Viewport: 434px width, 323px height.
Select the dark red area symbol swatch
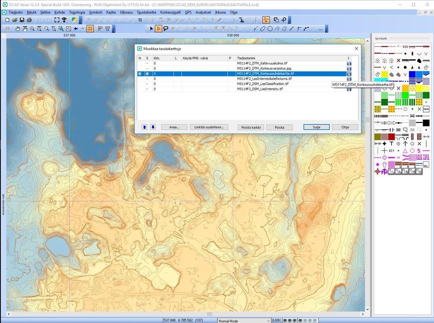coord(391,137)
